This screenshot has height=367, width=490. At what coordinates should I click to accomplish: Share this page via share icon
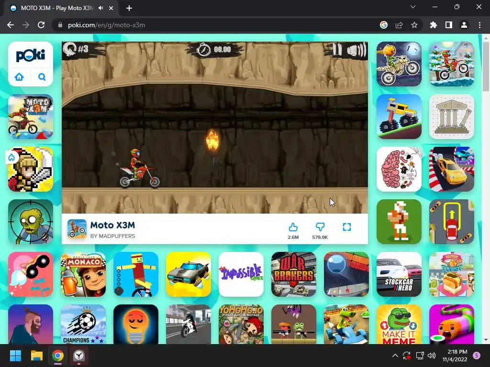pyautogui.click(x=399, y=25)
